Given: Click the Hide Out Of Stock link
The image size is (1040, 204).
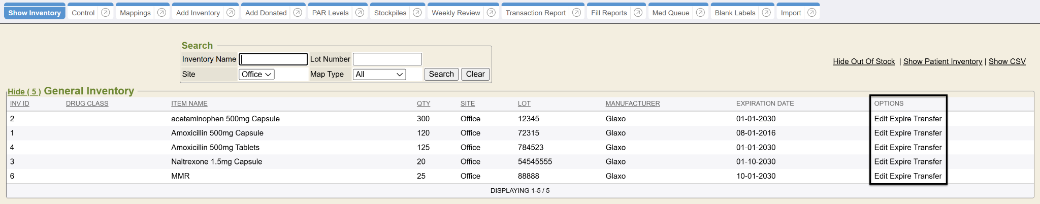Looking at the screenshot, I should (864, 61).
